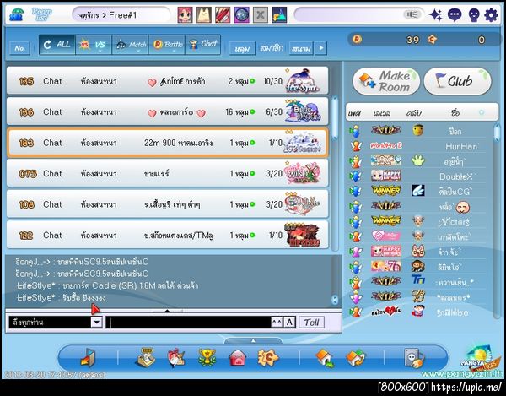Click the Make Room button
Screen dimensions: 506x396
click(386, 81)
